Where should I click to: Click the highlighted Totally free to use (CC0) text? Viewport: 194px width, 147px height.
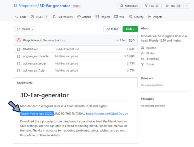37,114
